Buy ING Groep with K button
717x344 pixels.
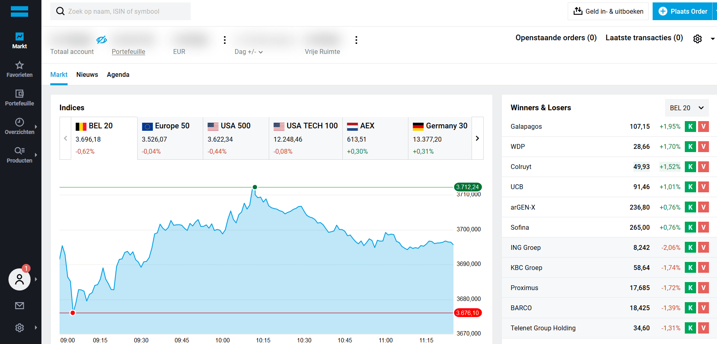point(690,247)
